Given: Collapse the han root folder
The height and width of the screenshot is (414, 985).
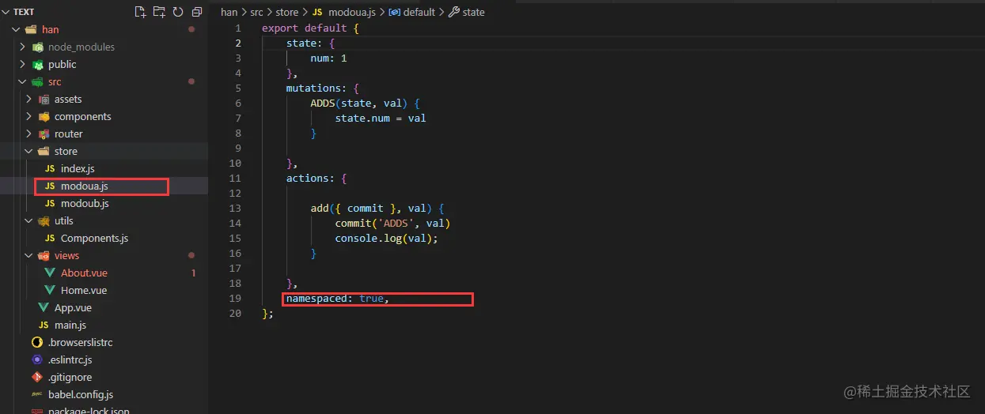Looking at the screenshot, I should (16, 29).
